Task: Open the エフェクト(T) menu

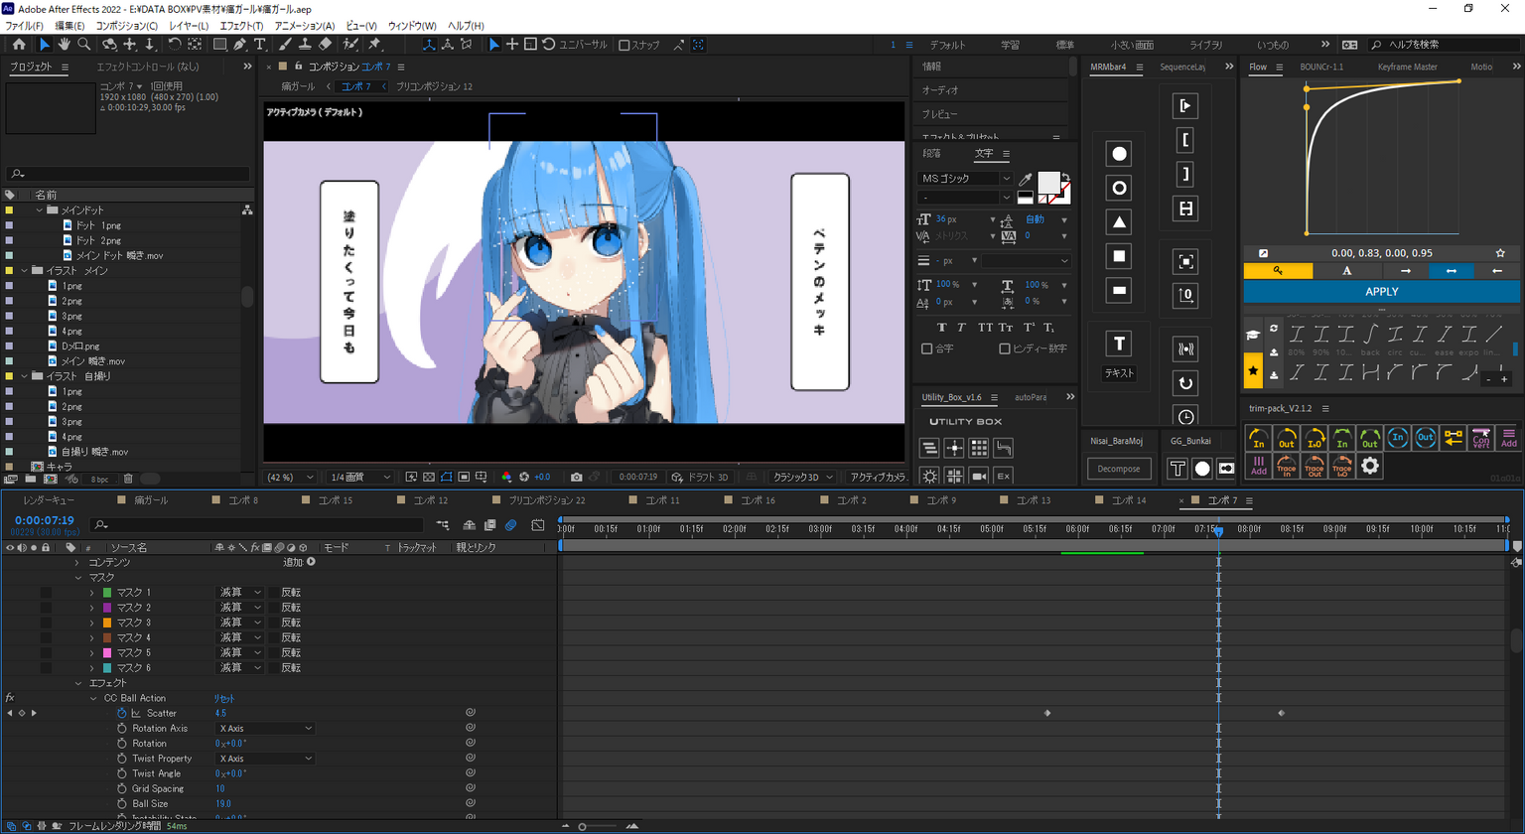Action: (x=241, y=26)
